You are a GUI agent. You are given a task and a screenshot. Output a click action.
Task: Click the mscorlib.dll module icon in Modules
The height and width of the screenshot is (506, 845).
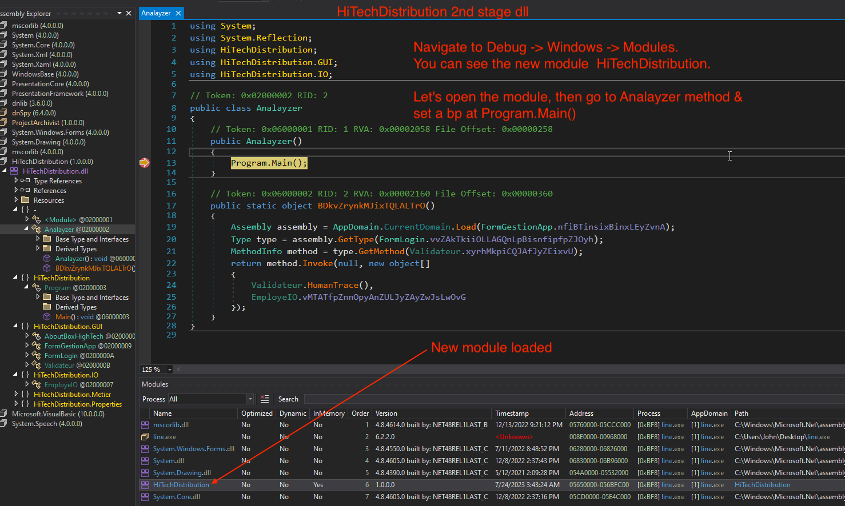[x=145, y=425]
